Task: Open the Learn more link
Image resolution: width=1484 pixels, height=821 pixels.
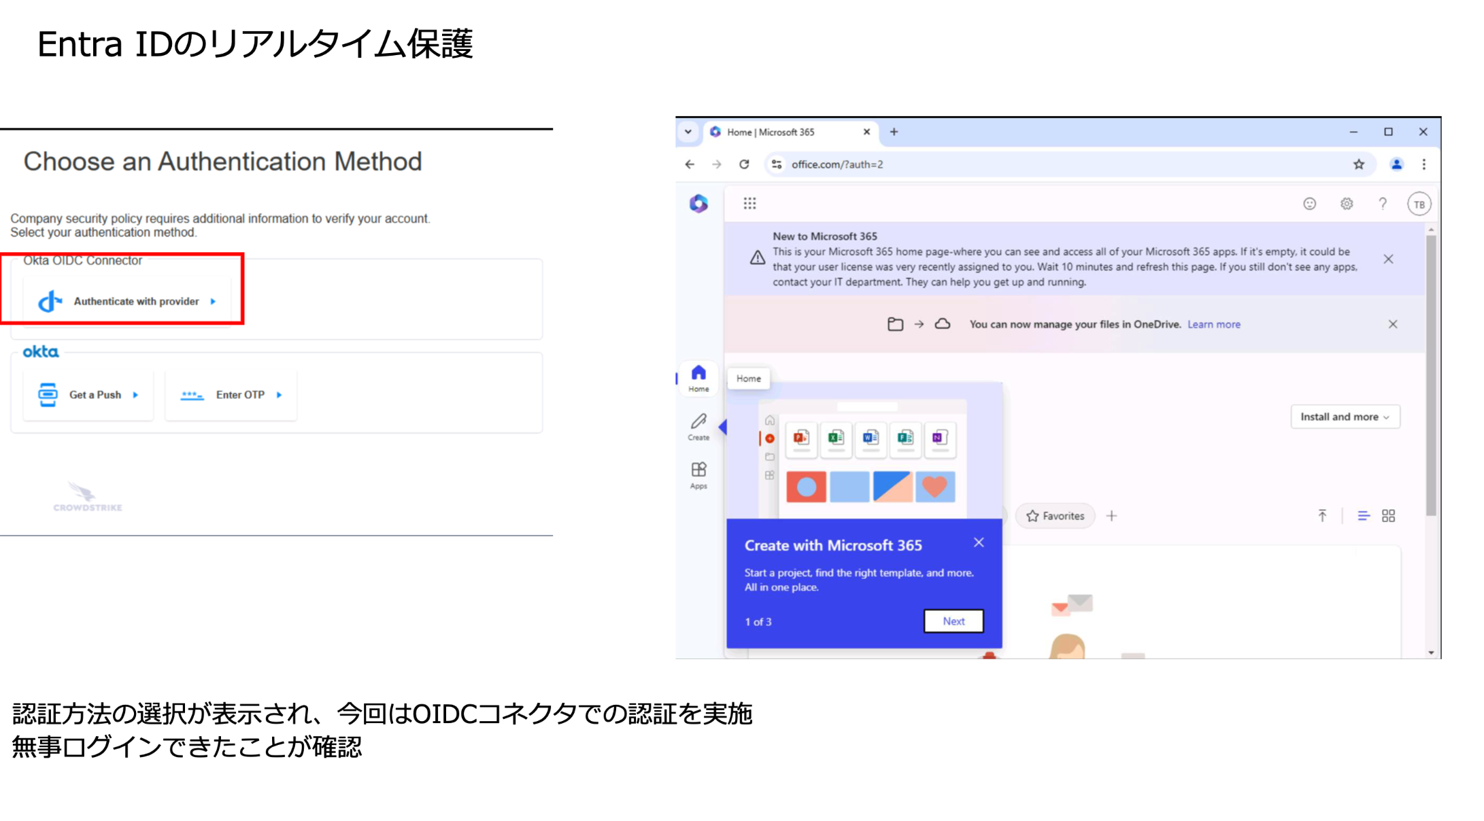Action: [1214, 324]
